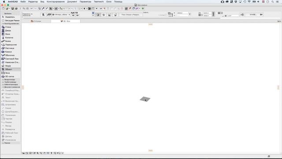Select the Световой Люк (Skylight) tool
Image resolution: width=282 pixels, height=159 pixels.
click(x=11, y=59)
